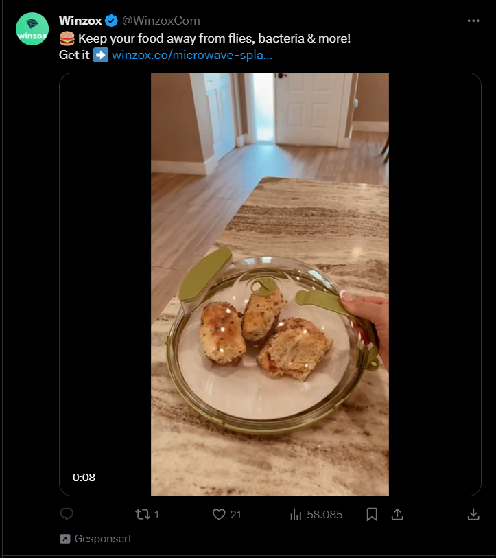Click the 21 likes count
Image resolution: width=496 pixels, height=558 pixels.
point(235,515)
